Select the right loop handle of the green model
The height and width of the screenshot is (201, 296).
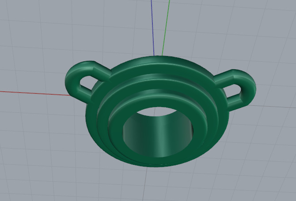coord(249,89)
